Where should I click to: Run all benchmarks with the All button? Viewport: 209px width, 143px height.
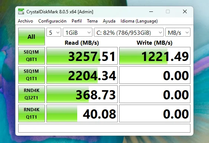32,37
